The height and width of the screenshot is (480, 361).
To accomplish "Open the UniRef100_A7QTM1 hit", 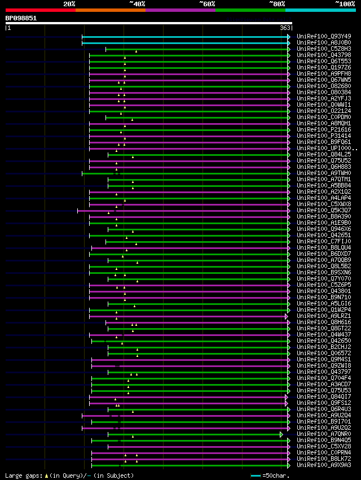I will (324, 180).
